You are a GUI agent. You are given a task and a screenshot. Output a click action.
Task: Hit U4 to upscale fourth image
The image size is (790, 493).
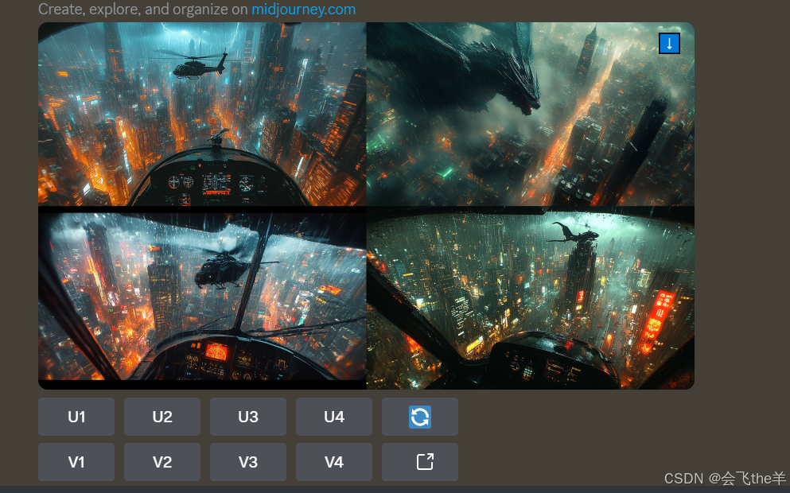click(x=334, y=417)
